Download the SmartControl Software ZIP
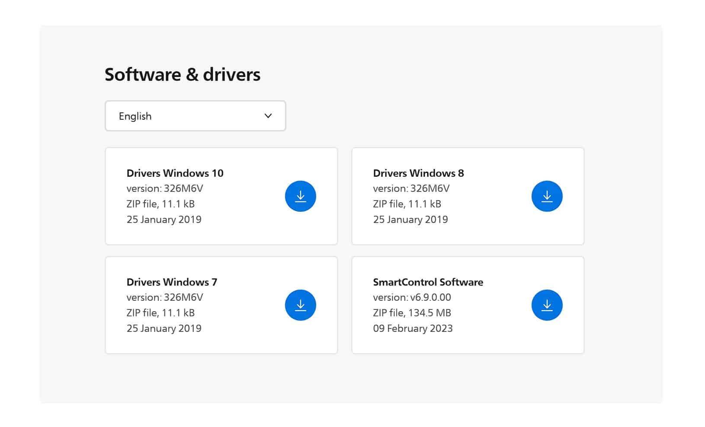 tap(547, 305)
